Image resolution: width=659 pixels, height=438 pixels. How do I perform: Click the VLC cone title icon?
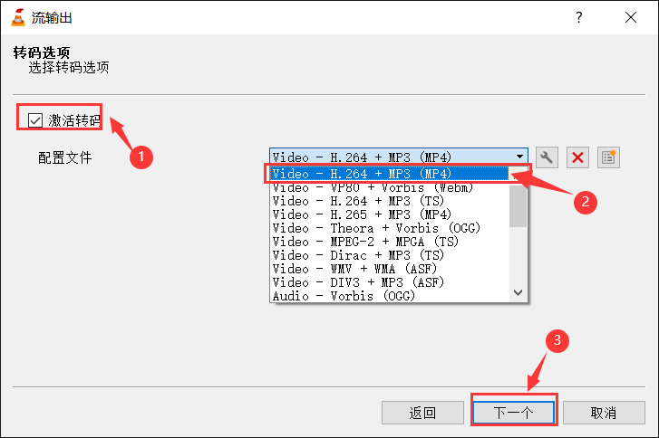(x=18, y=17)
